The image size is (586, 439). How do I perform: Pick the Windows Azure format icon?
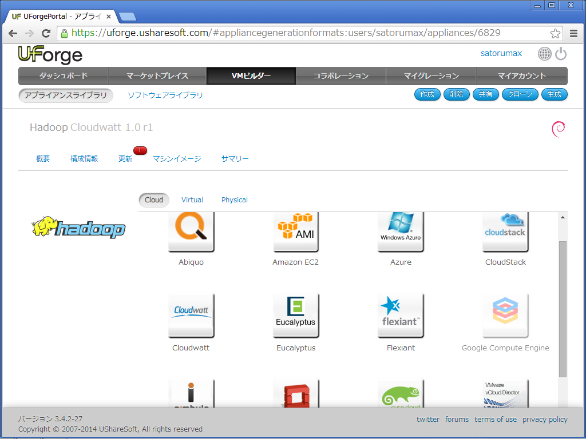pyautogui.click(x=401, y=232)
